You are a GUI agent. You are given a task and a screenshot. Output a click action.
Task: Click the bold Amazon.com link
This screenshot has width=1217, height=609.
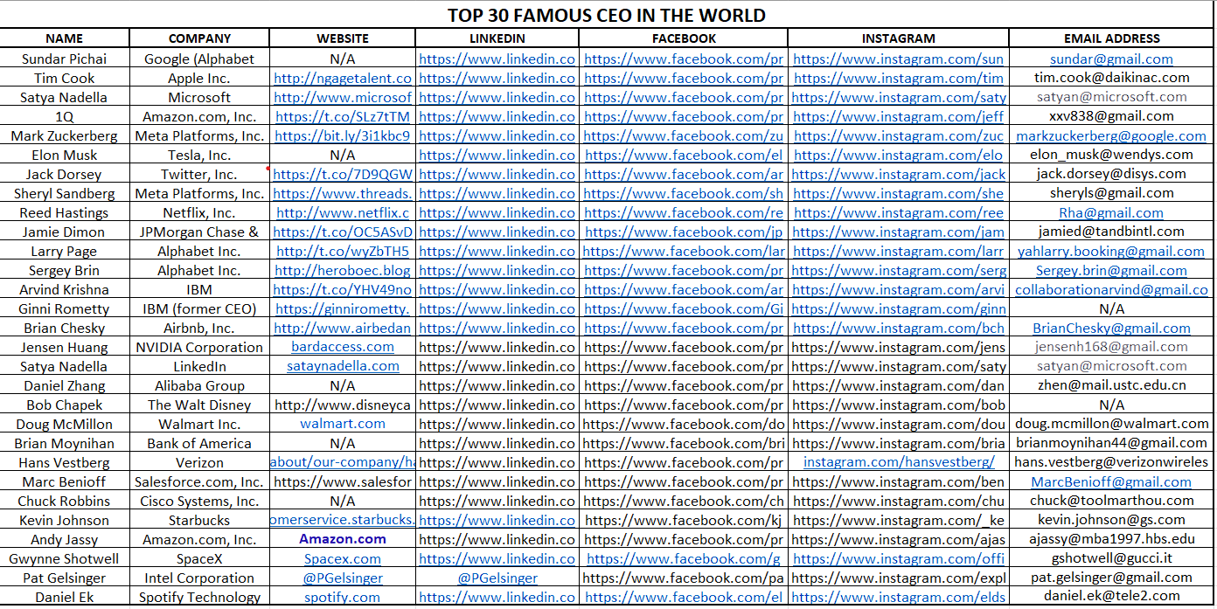pyautogui.click(x=343, y=539)
